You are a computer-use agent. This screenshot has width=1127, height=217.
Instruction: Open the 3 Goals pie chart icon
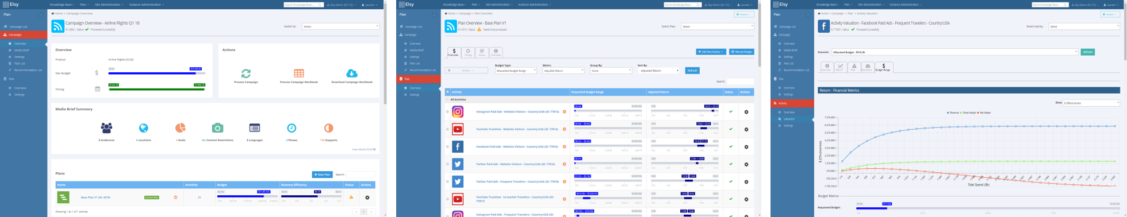click(x=181, y=128)
